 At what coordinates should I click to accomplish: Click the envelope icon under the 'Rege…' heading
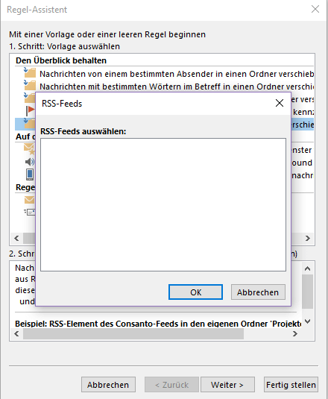30,200
